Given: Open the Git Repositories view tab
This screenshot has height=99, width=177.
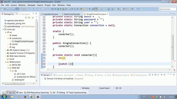Looking at the screenshot, I should pos(139,75).
